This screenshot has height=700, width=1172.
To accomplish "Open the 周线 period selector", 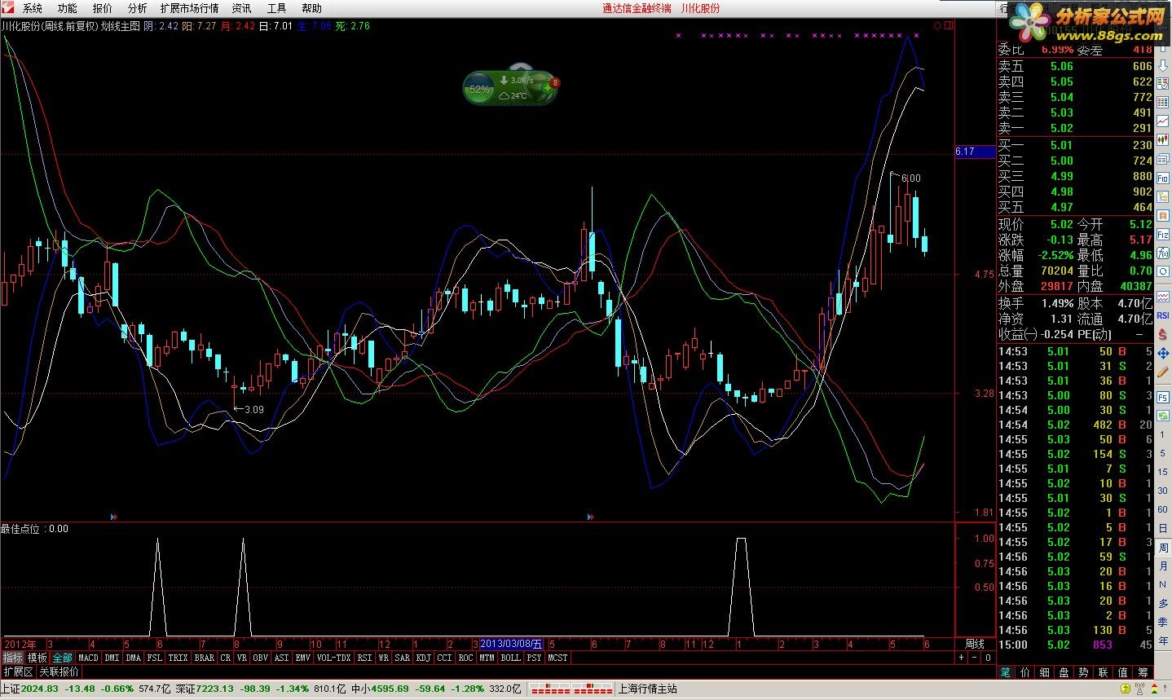I will [x=975, y=644].
